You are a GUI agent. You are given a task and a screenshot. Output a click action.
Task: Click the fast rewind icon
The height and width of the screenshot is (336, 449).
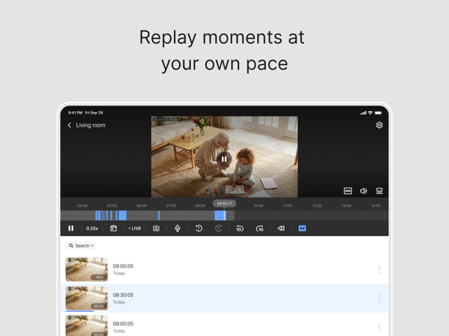(281, 228)
